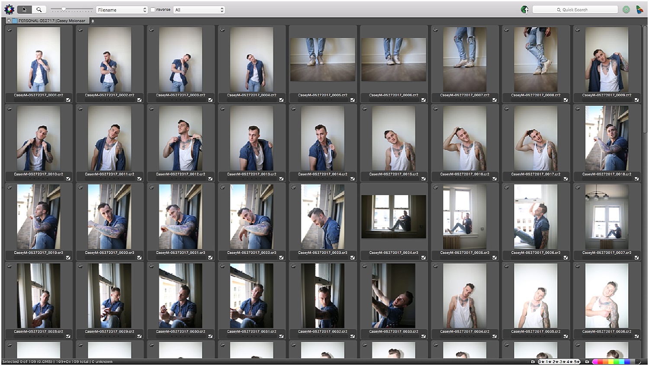
Task: Filter by the magenta color class
Action: pos(595,362)
